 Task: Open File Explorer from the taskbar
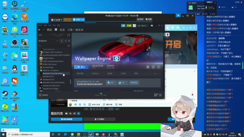97,134
